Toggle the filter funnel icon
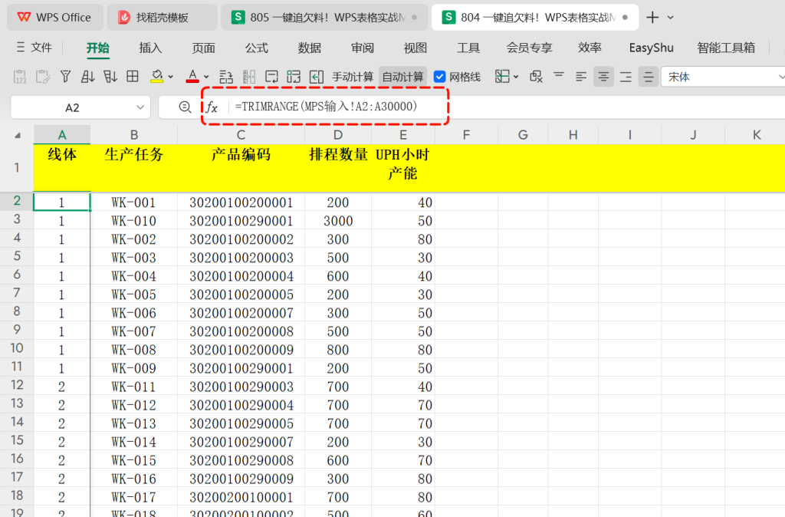The image size is (785, 517). [65, 77]
